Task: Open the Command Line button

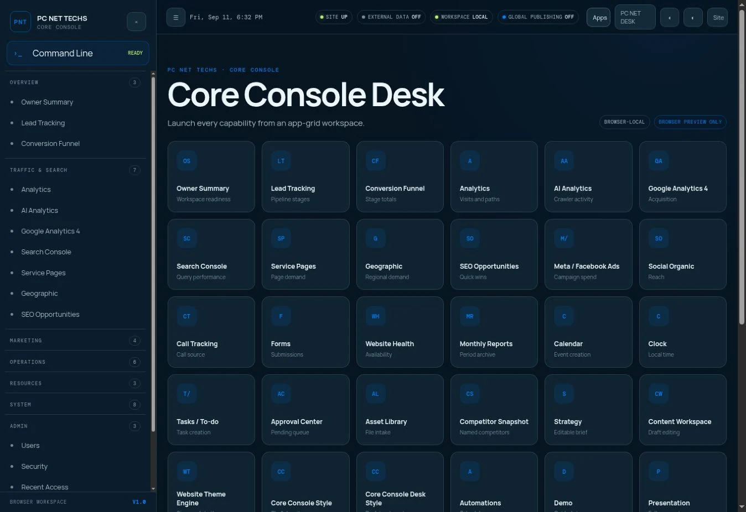Action: [78, 53]
